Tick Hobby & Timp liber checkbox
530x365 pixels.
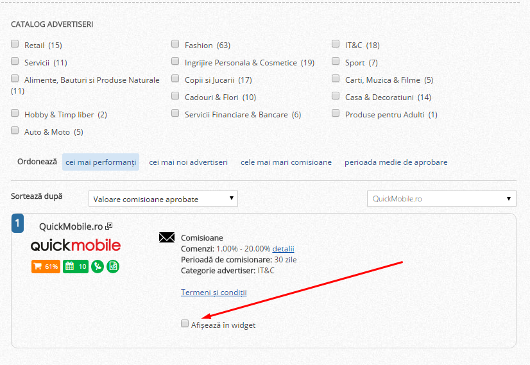click(x=15, y=113)
